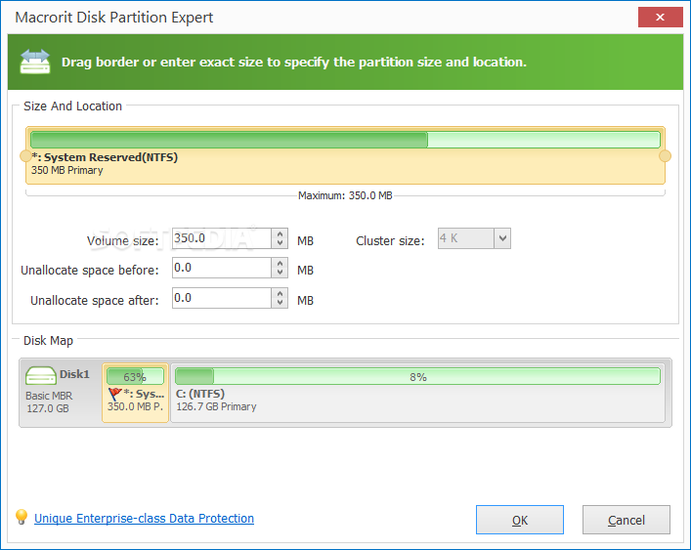Increase Unallocate space before value

[280, 263]
